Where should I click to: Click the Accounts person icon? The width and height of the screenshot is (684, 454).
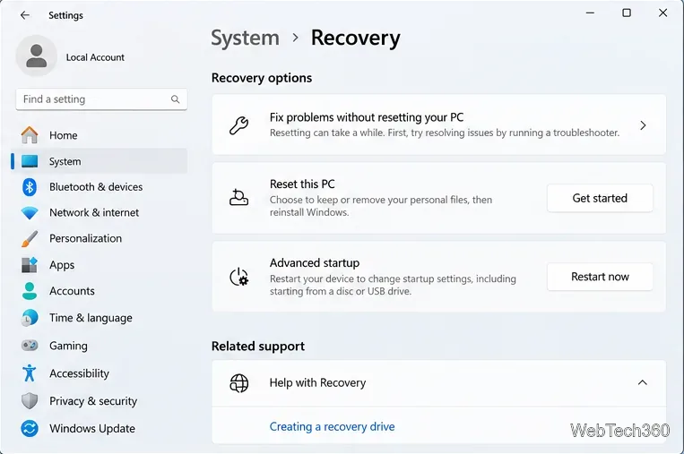click(x=30, y=291)
